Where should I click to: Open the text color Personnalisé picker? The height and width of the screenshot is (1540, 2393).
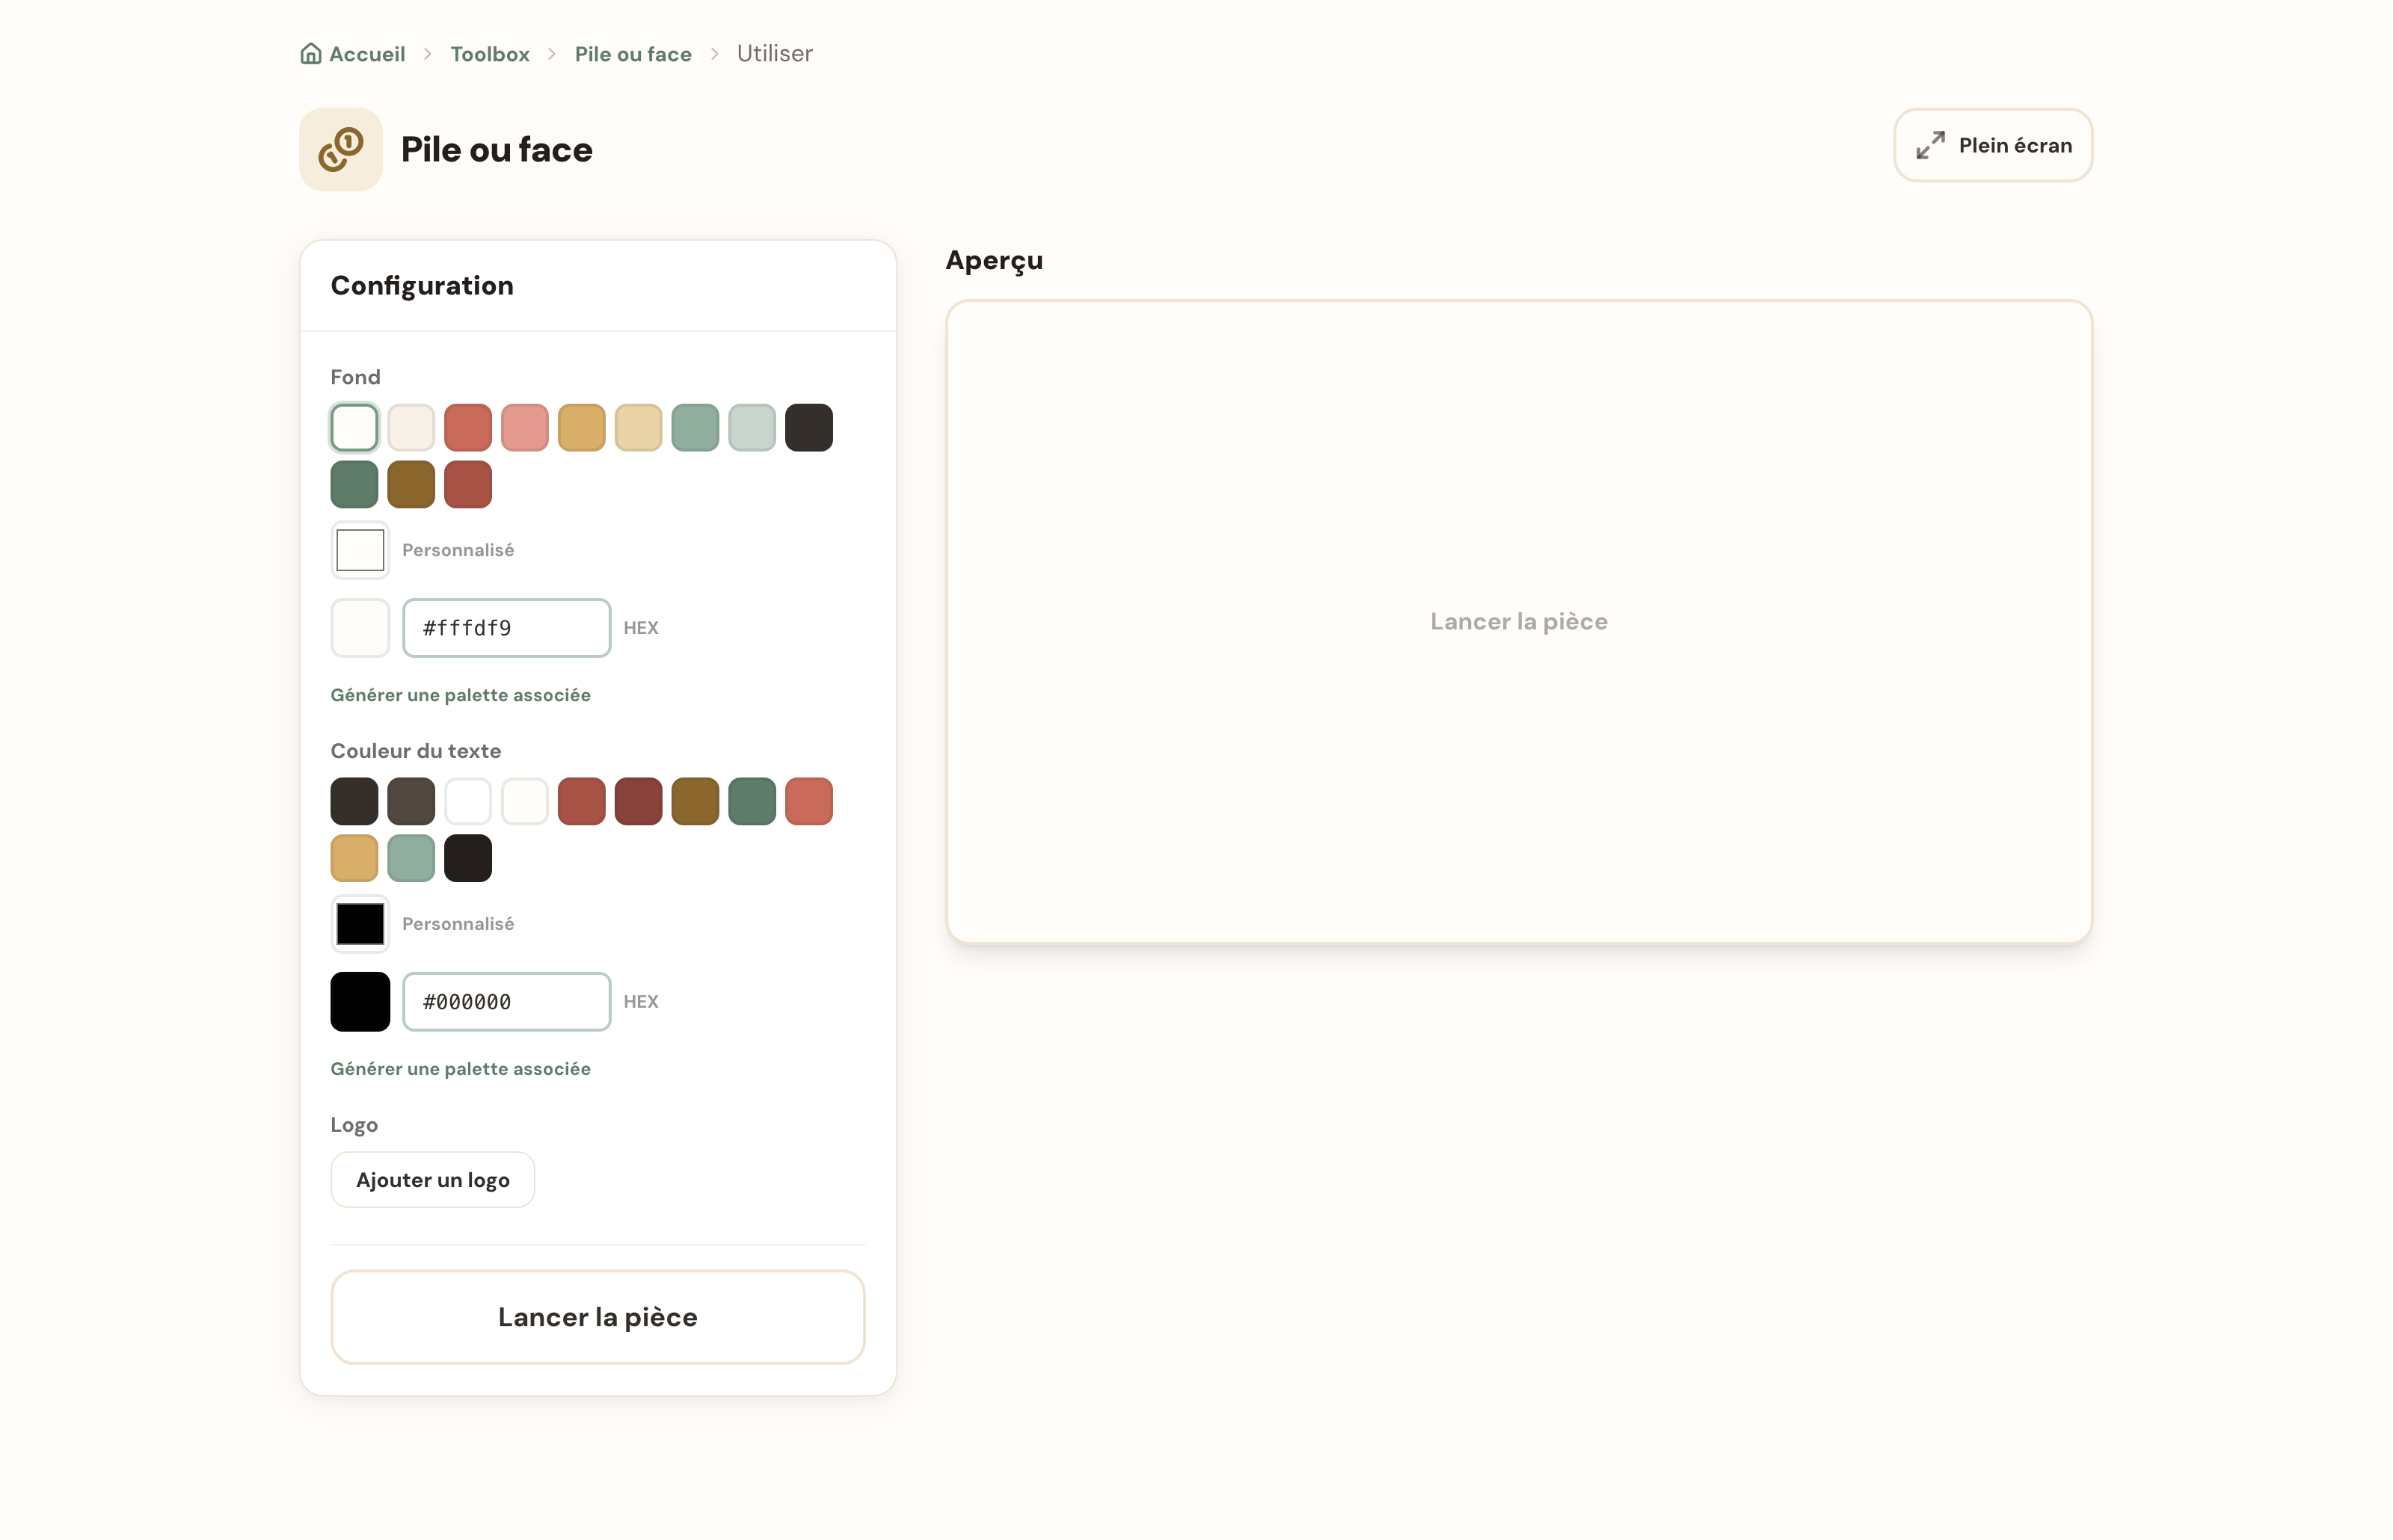coord(360,924)
